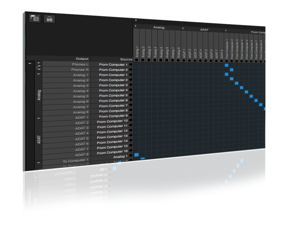
Task: Click the headphones icon beside Phones rows
Action: (39, 68)
